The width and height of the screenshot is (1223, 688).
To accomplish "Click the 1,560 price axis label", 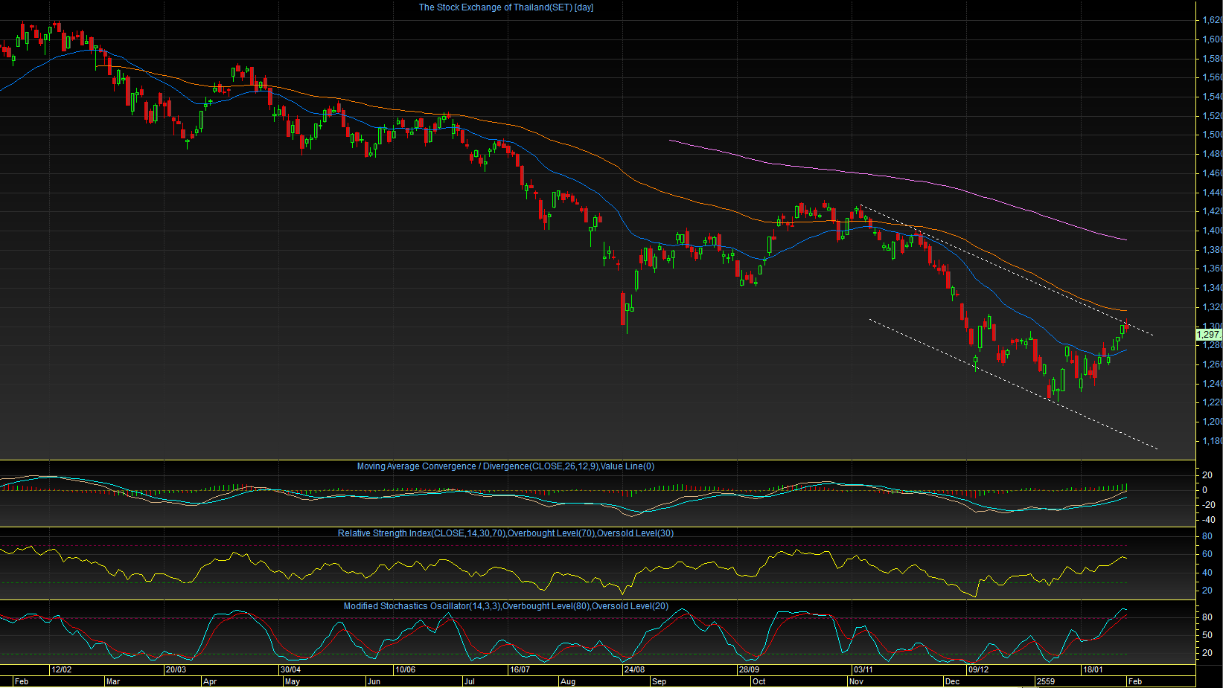I will pyautogui.click(x=1212, y=77).
